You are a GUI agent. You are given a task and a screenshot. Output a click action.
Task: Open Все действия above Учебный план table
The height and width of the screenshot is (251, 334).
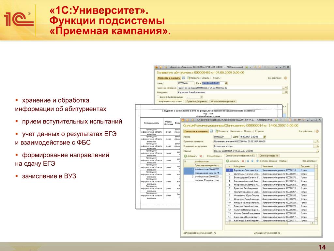[215, 156]
